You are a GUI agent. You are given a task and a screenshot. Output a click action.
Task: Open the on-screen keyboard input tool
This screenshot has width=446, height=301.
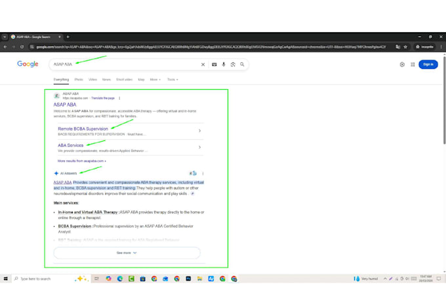click(x=214, y=64)
